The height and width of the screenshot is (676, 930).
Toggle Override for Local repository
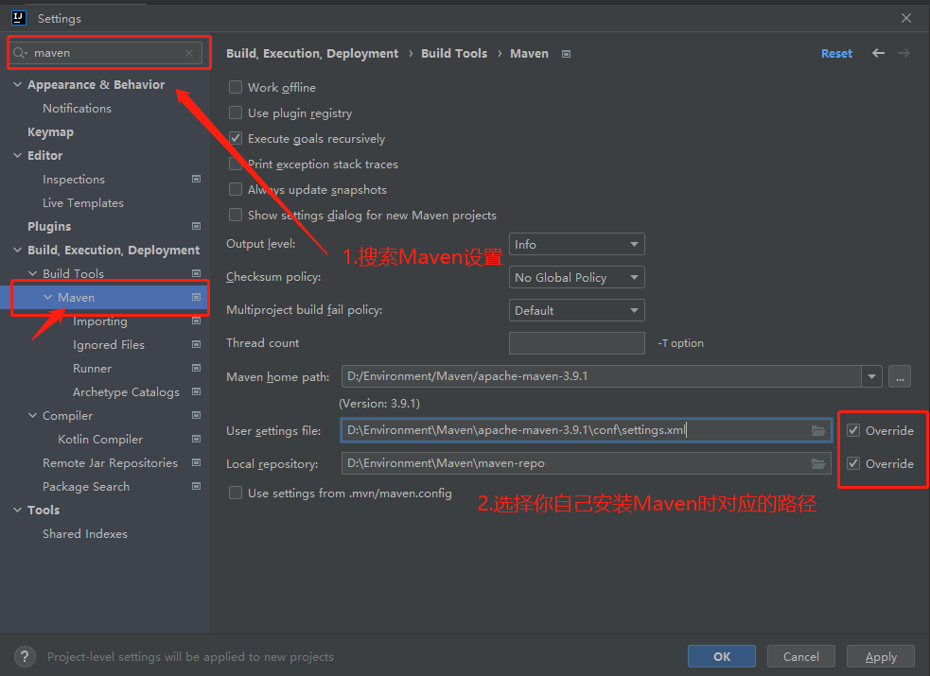853,463
